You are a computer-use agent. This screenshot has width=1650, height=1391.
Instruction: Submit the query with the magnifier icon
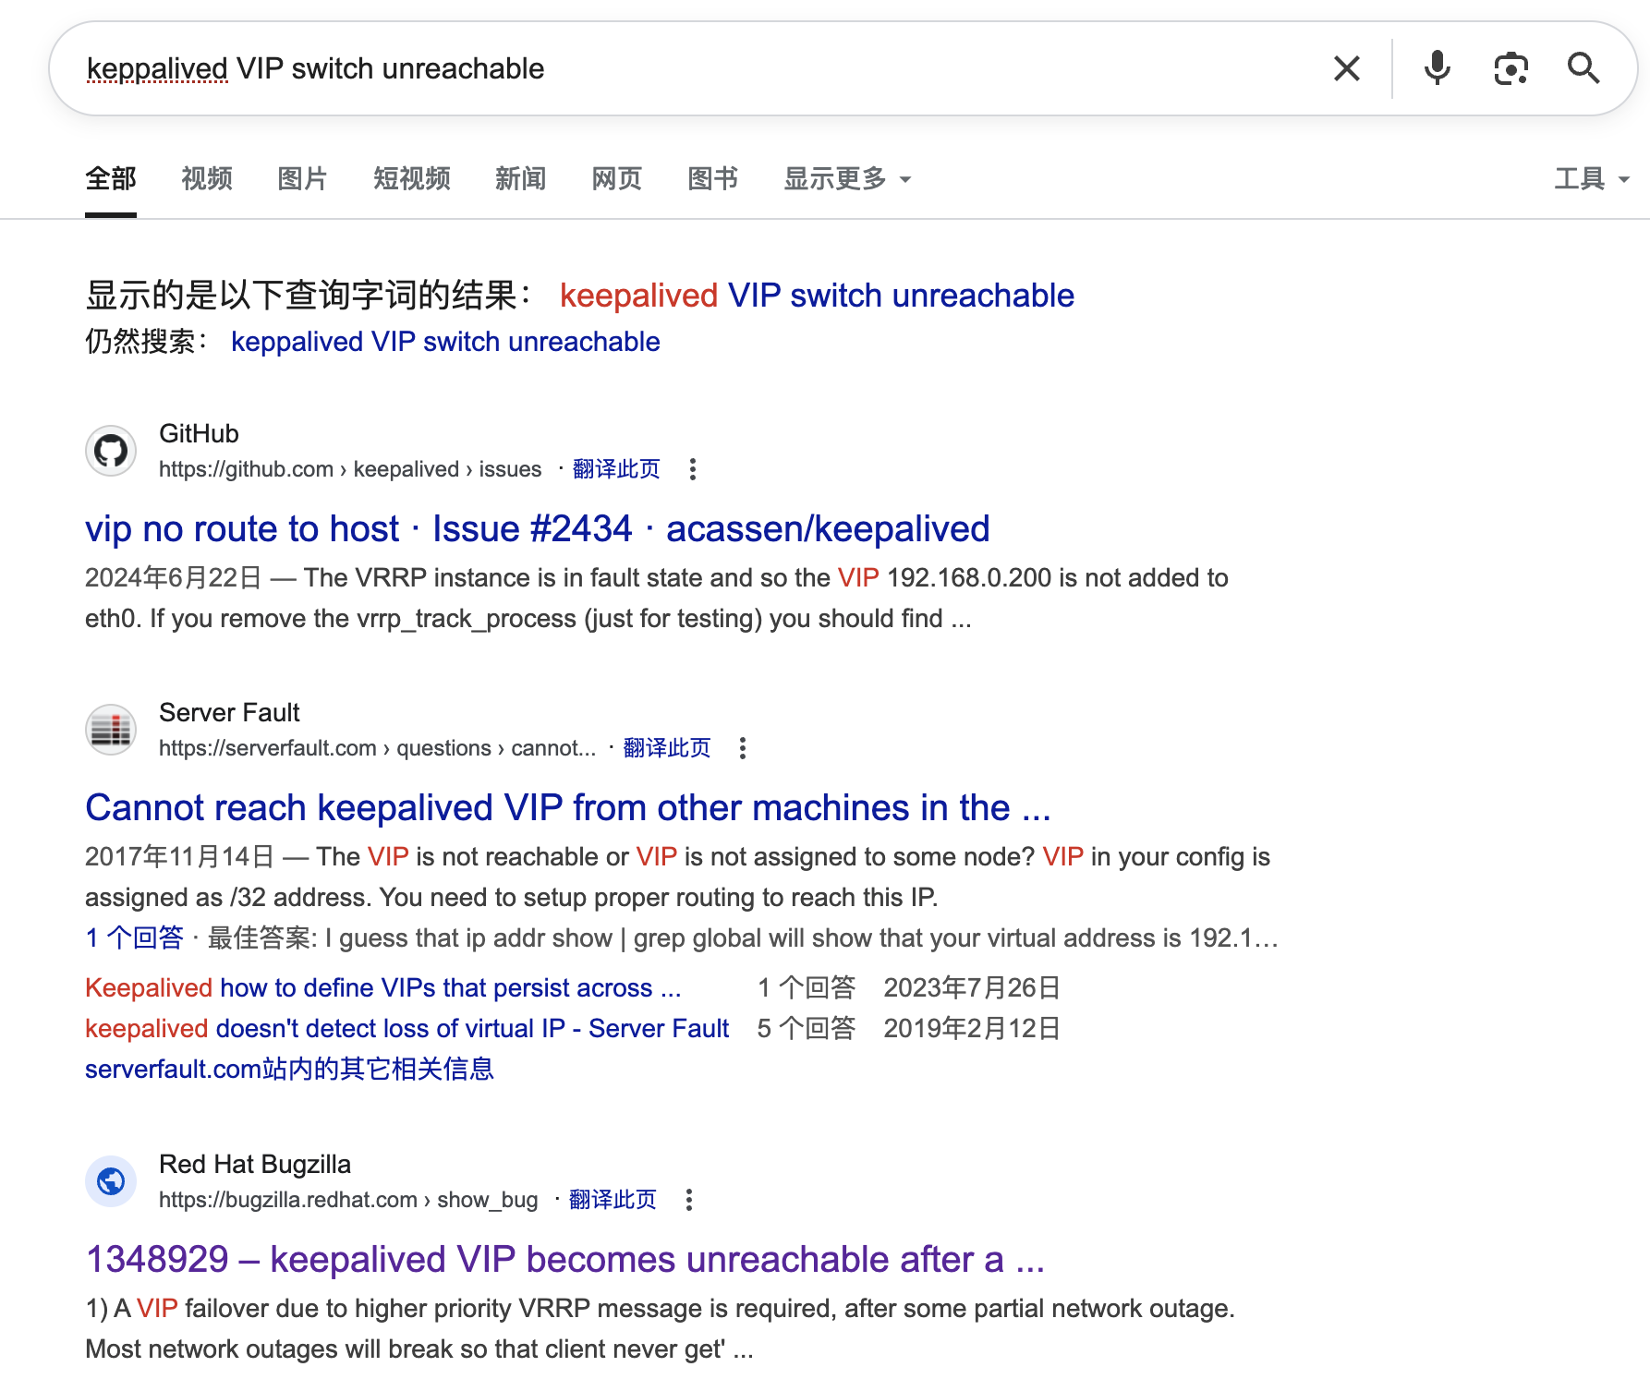(x=1583, y=68)
